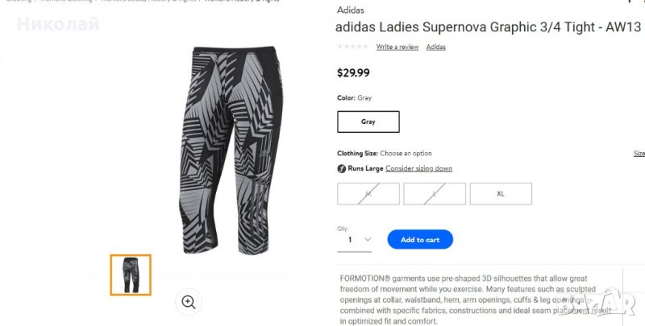Viewport: 645px width, 326px height.
Task: Open the Size guide link at right edge
Action: point(639,153)
